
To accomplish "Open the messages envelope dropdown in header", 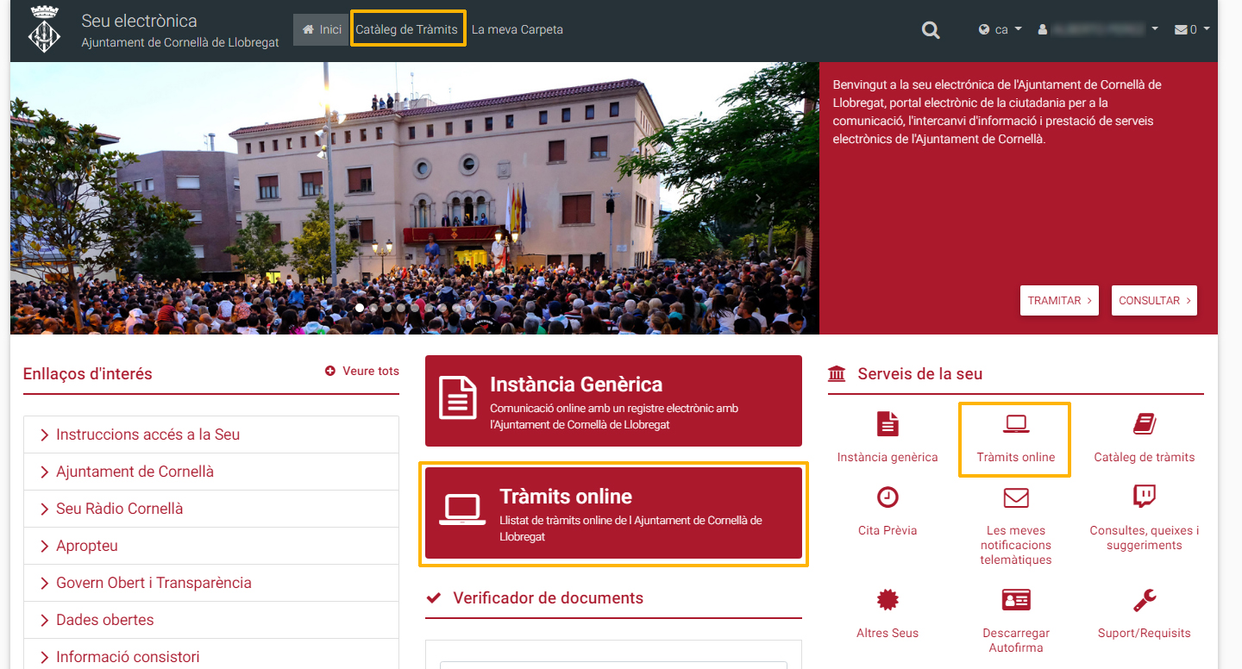I will click(x=1191, y=29).
